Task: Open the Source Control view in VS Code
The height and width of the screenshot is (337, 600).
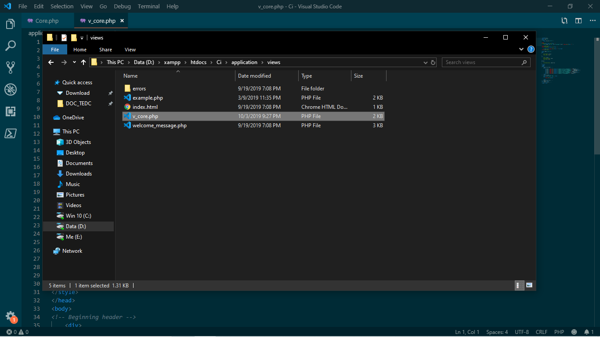Action: (x=11, y=68)
